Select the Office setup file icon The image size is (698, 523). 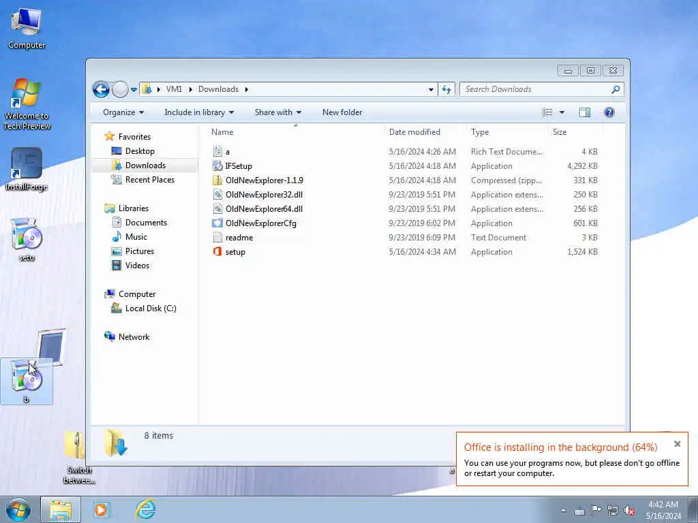pyautogui.click(x=217, y=252)
